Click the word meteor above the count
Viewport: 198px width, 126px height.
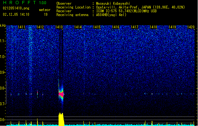click(x=45, y=10)
